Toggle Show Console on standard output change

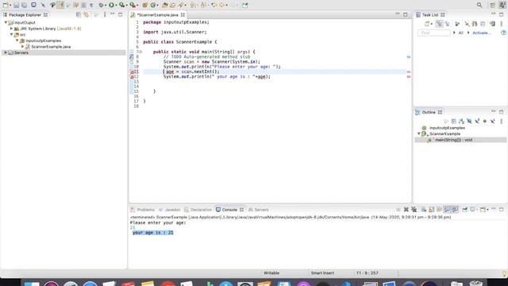(448, 210)
